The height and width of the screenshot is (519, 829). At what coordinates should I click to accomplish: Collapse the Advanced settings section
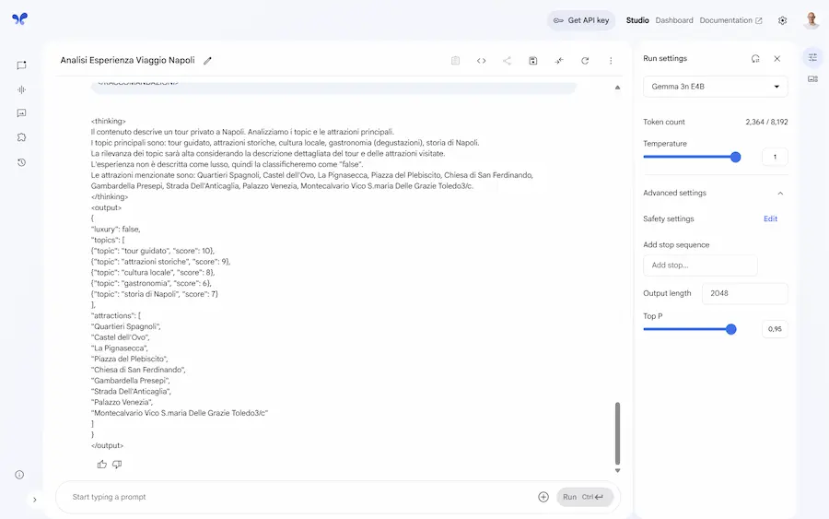click(x=780, y=194)
